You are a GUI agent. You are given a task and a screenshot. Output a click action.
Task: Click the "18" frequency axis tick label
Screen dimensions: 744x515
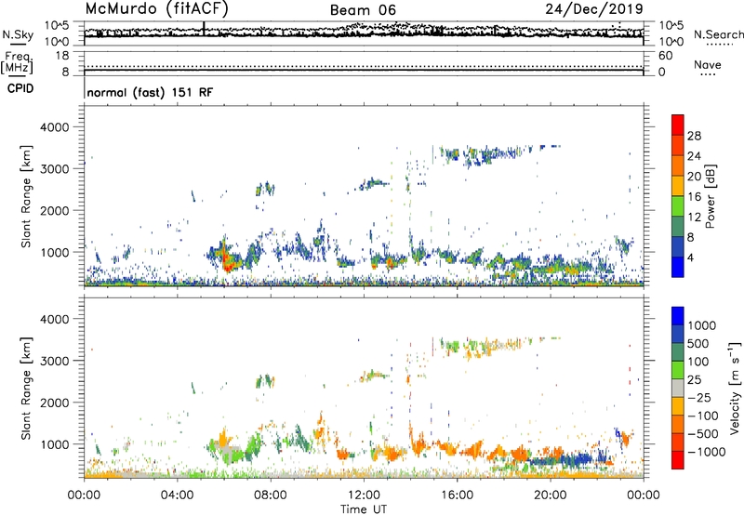click(62, 55)
